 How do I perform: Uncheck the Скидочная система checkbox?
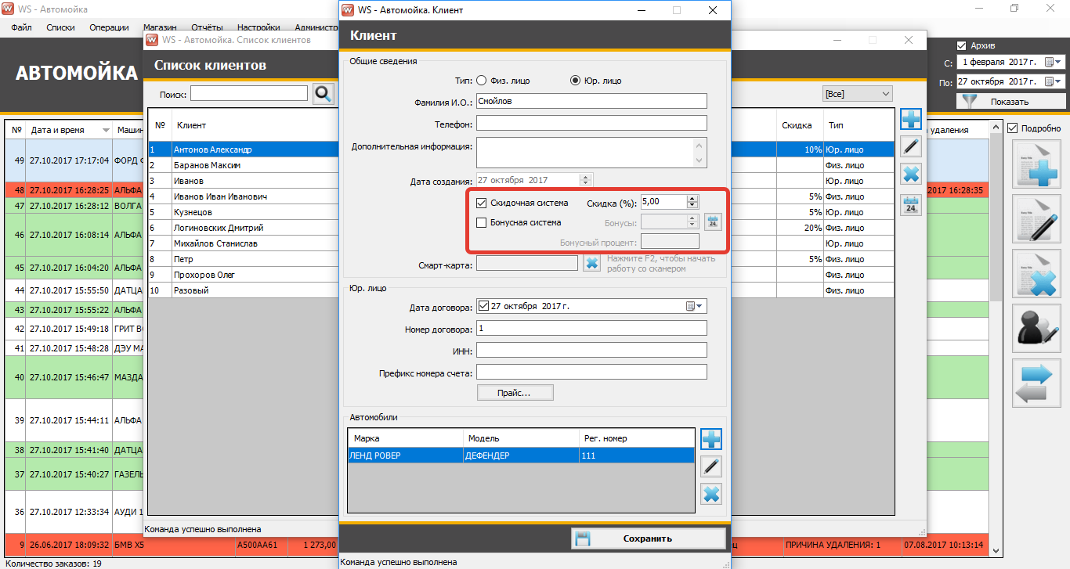[482, 203]
